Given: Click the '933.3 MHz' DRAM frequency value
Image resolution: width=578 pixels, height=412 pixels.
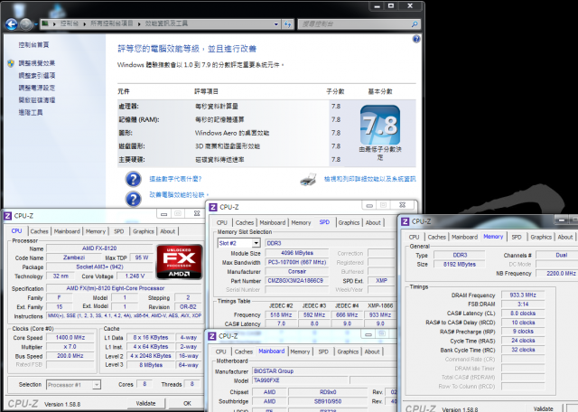Looking at the screenshot, I should [x=523, y=295].
